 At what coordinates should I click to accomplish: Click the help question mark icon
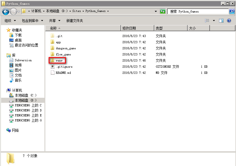[229, 21]
